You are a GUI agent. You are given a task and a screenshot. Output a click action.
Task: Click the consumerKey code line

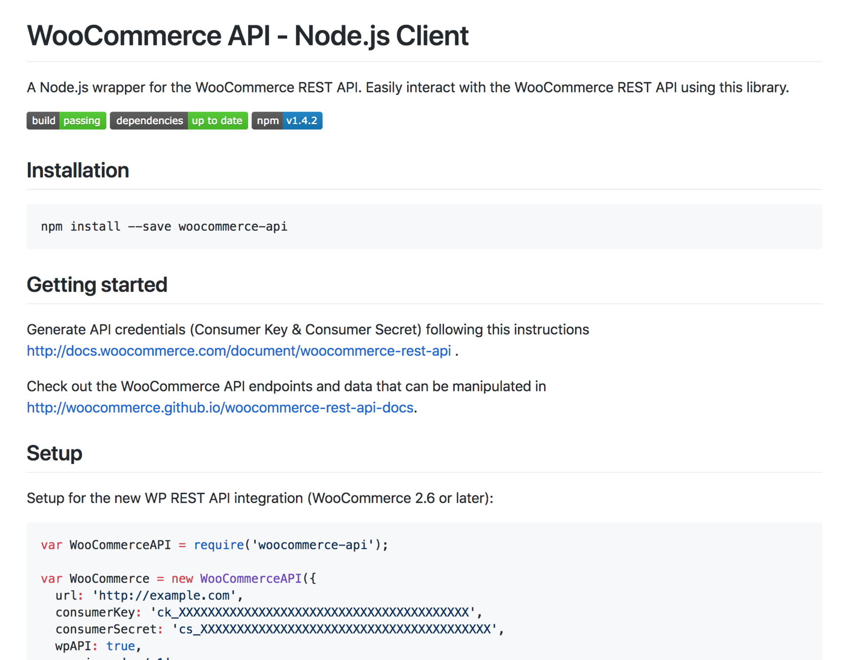click(x=269, y=612)
